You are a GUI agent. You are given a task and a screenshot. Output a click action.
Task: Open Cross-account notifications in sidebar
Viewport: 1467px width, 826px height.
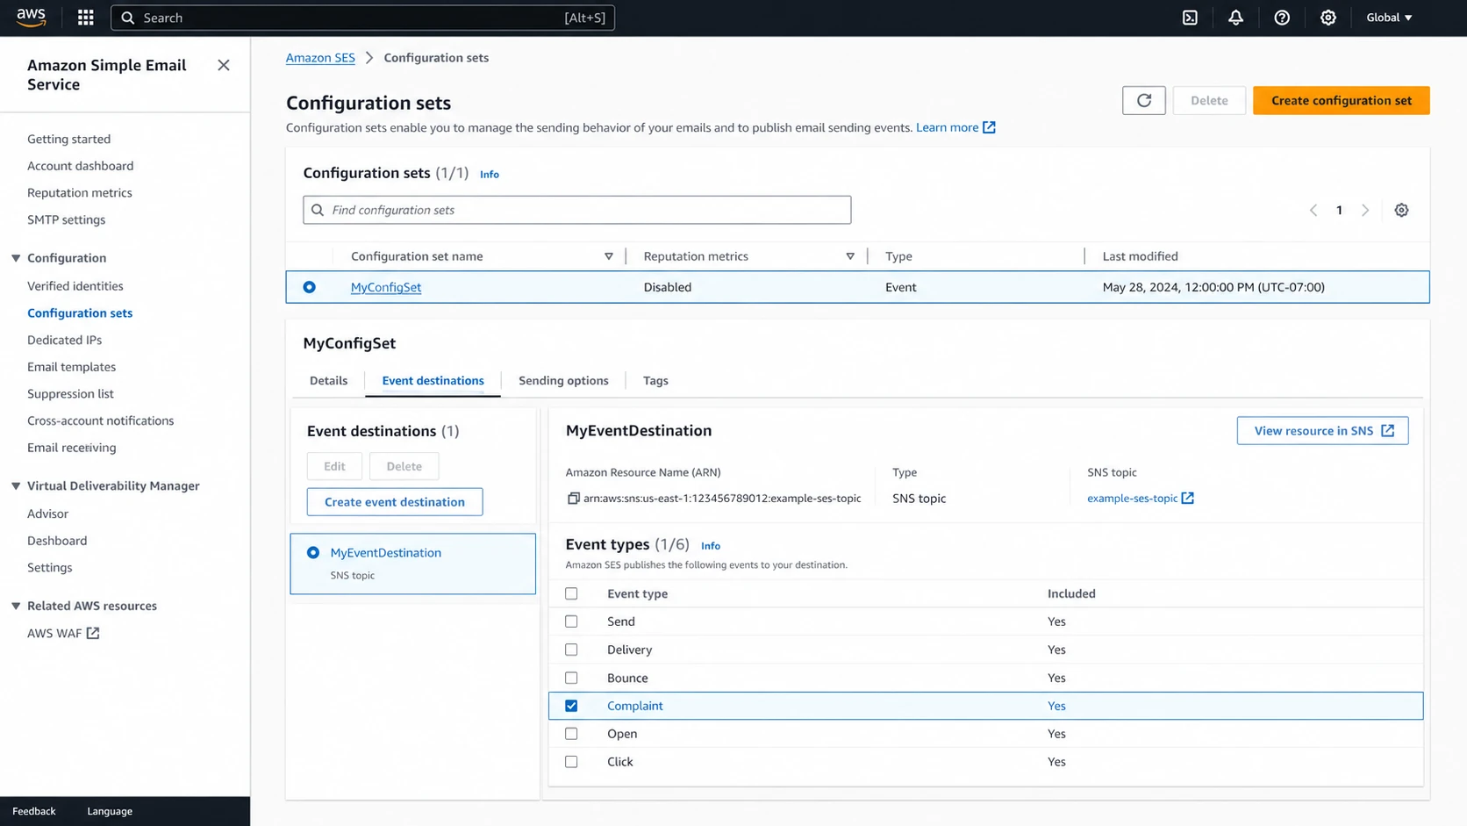click(101, 420)
